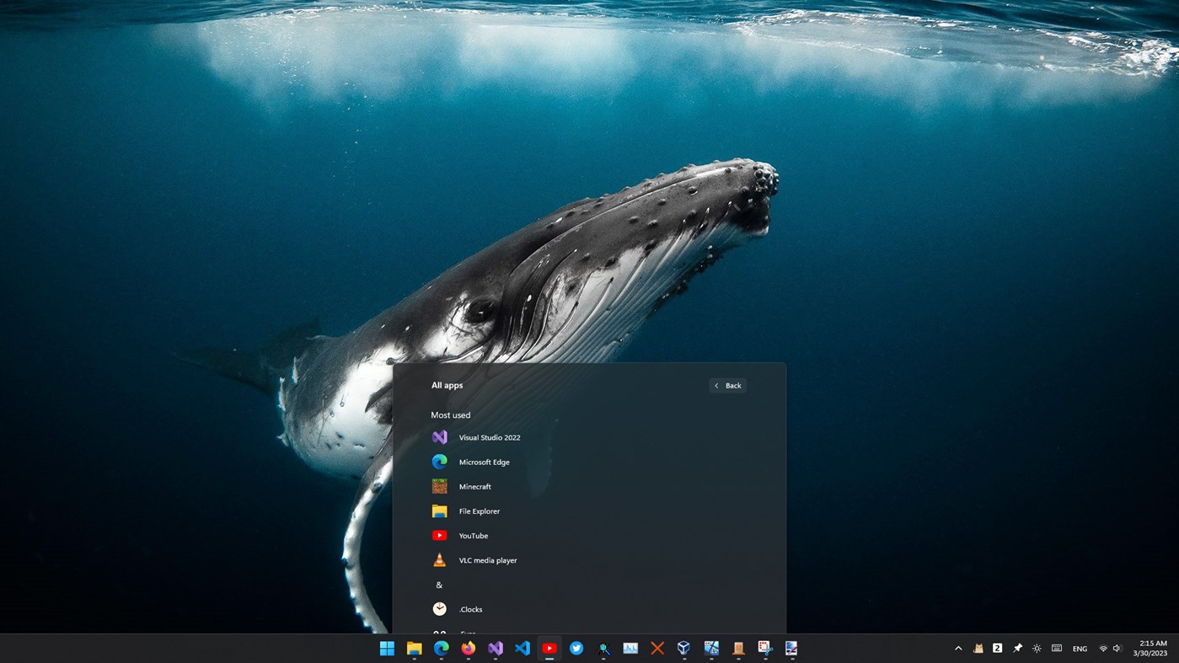Screen dimensions: 1179x663
Task: Toggle night light using the sun tray icon
Action: pyautogui.click(x=1036, y=649)
